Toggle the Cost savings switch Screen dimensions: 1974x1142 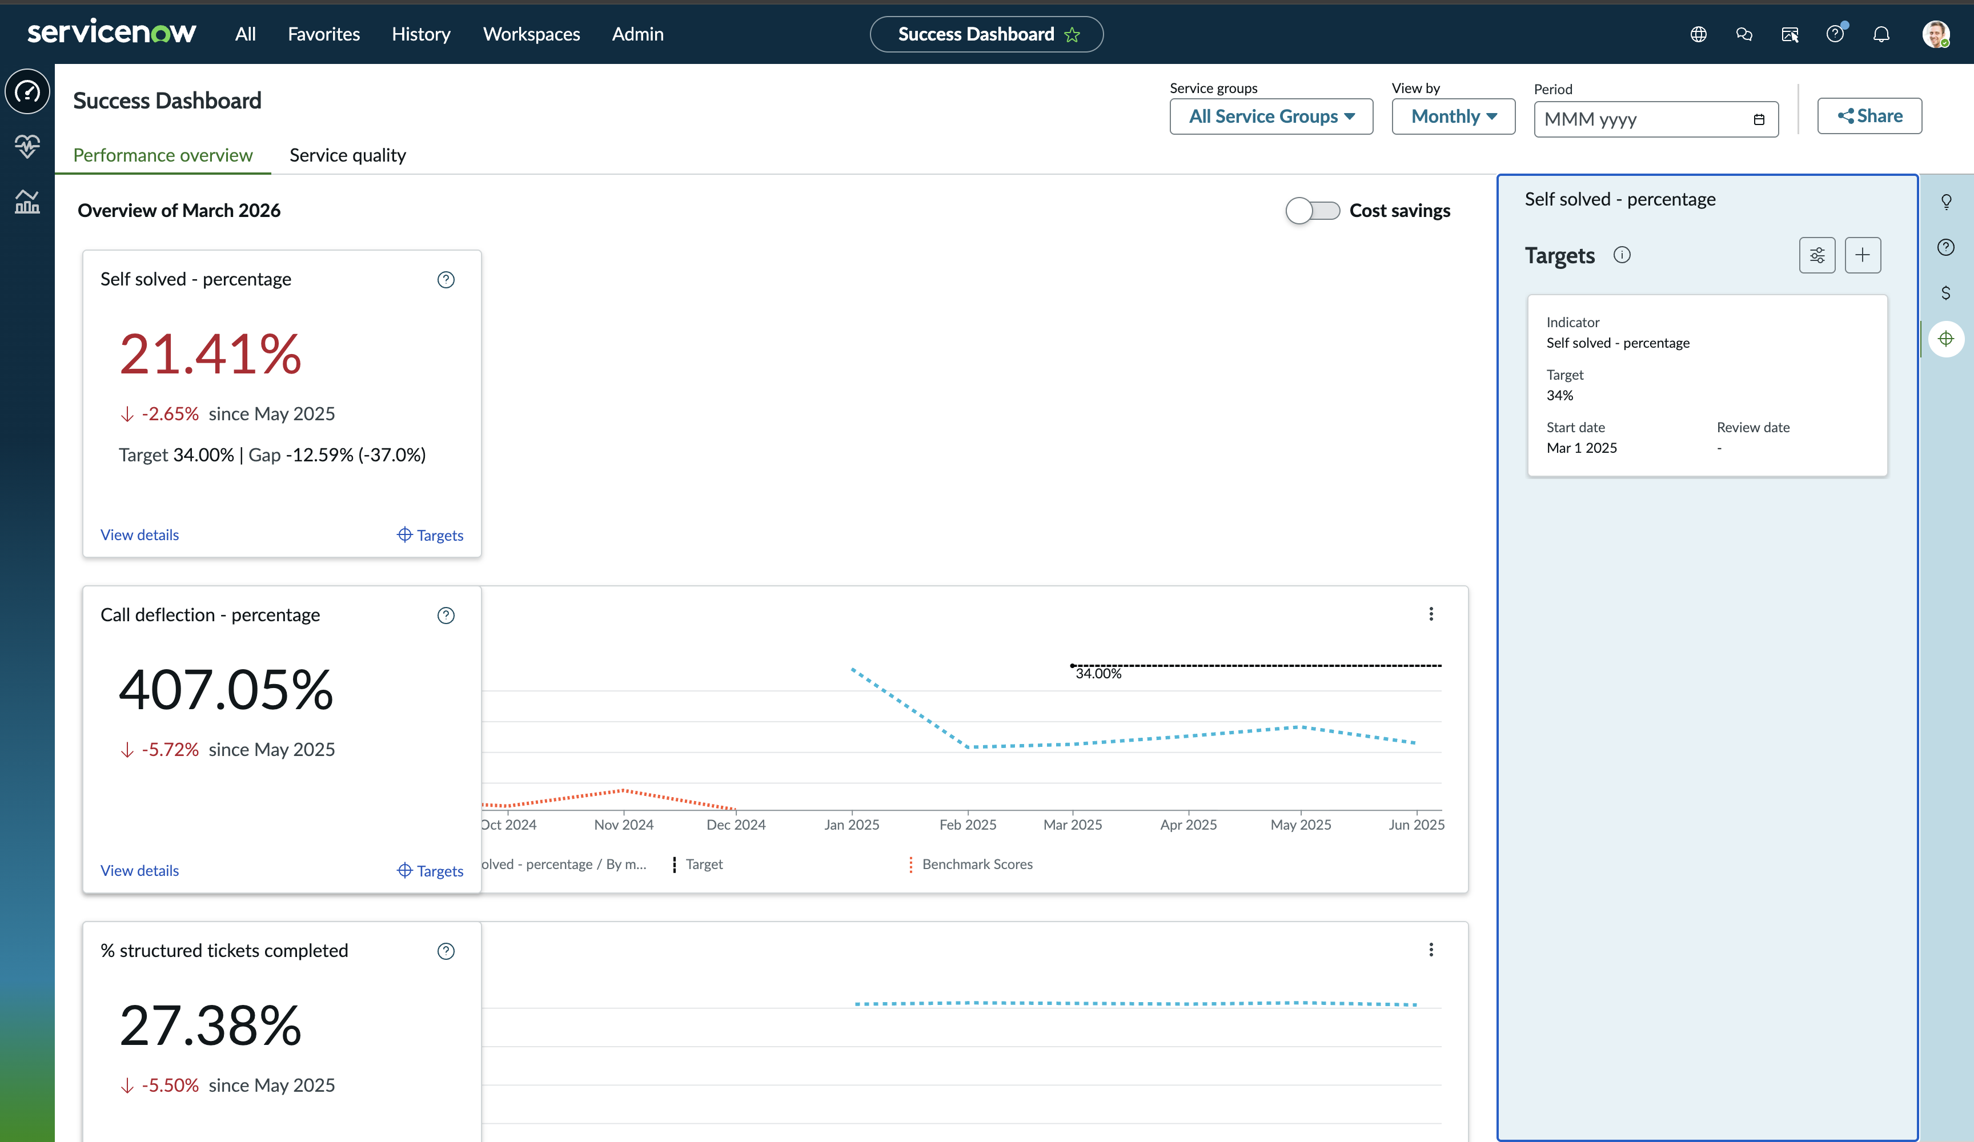[x=1313, y=211]
